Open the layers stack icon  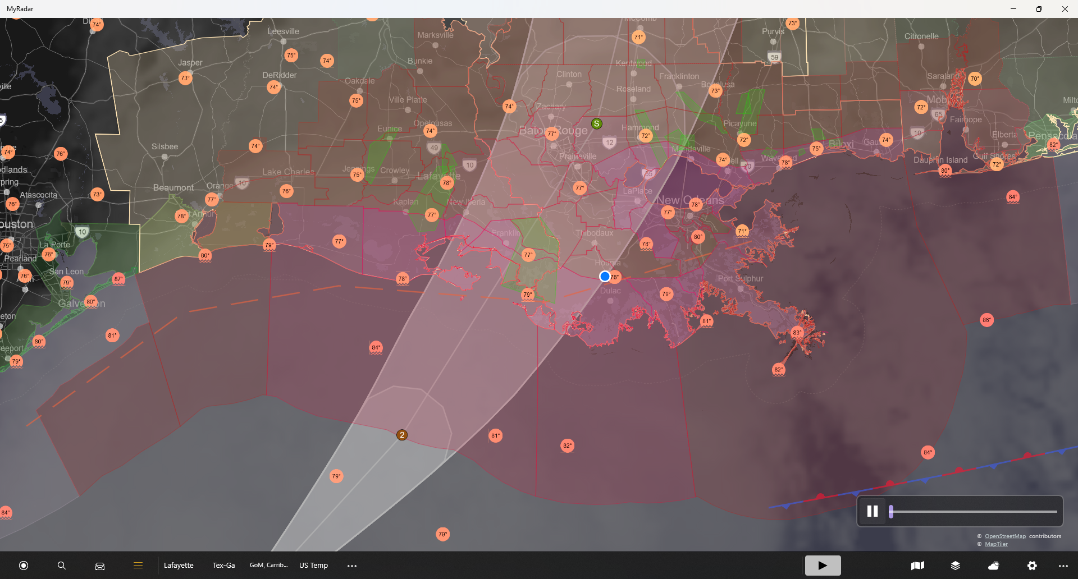956,566
